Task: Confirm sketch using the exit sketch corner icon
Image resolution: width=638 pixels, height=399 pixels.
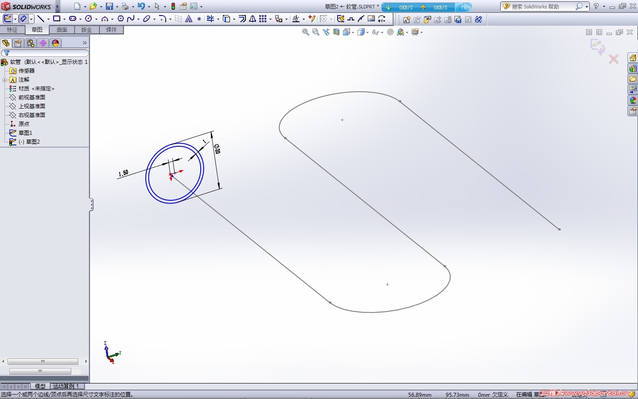Action: [597, 47]
